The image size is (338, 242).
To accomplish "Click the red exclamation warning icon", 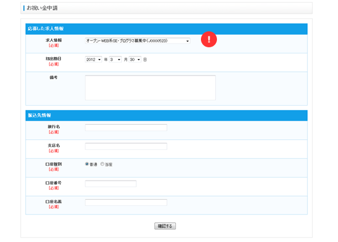I will 209,39.
